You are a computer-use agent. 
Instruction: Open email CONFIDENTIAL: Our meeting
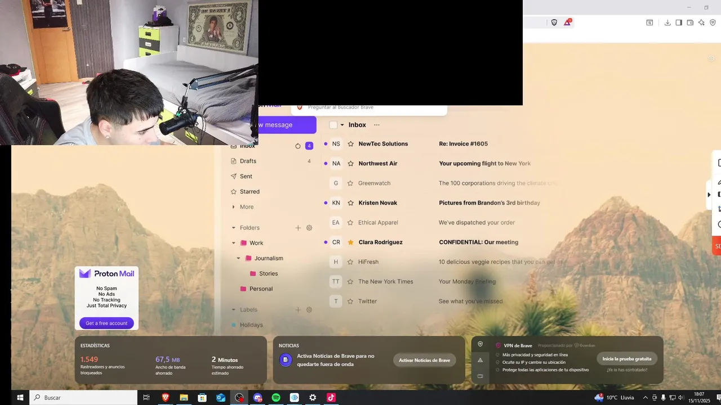[x=478, y=242]
